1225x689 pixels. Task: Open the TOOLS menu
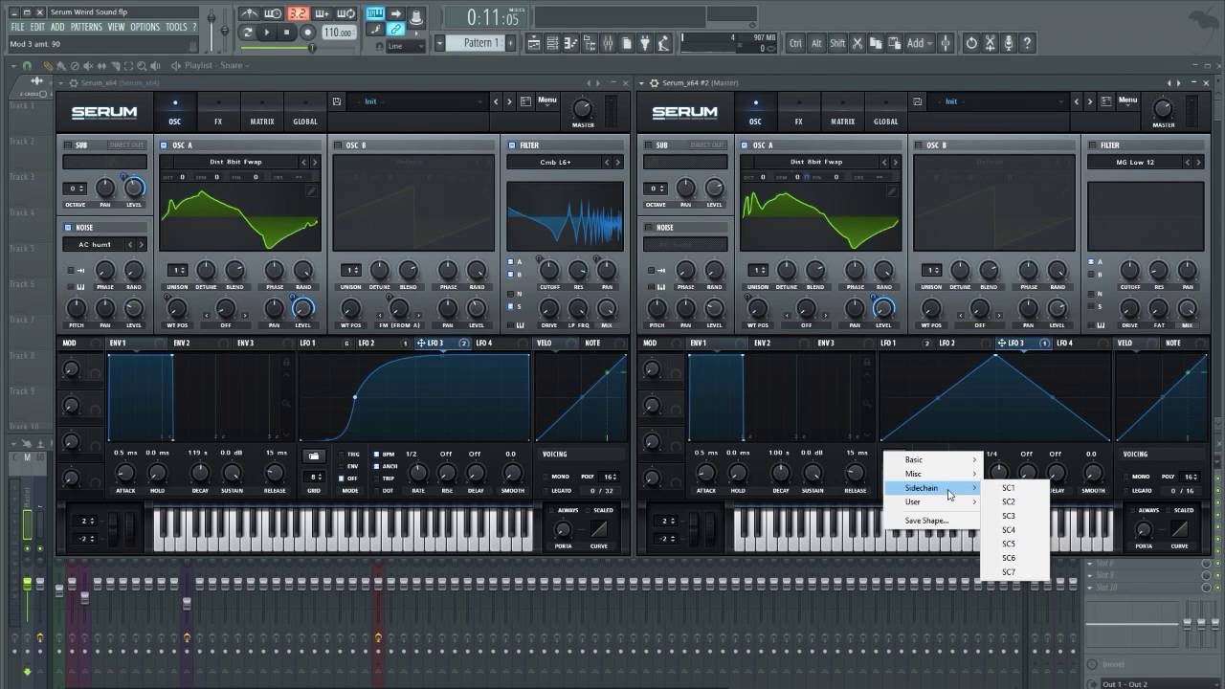point(176,27)
